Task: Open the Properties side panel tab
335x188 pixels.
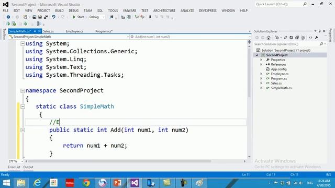Action: tap(330, 36)
